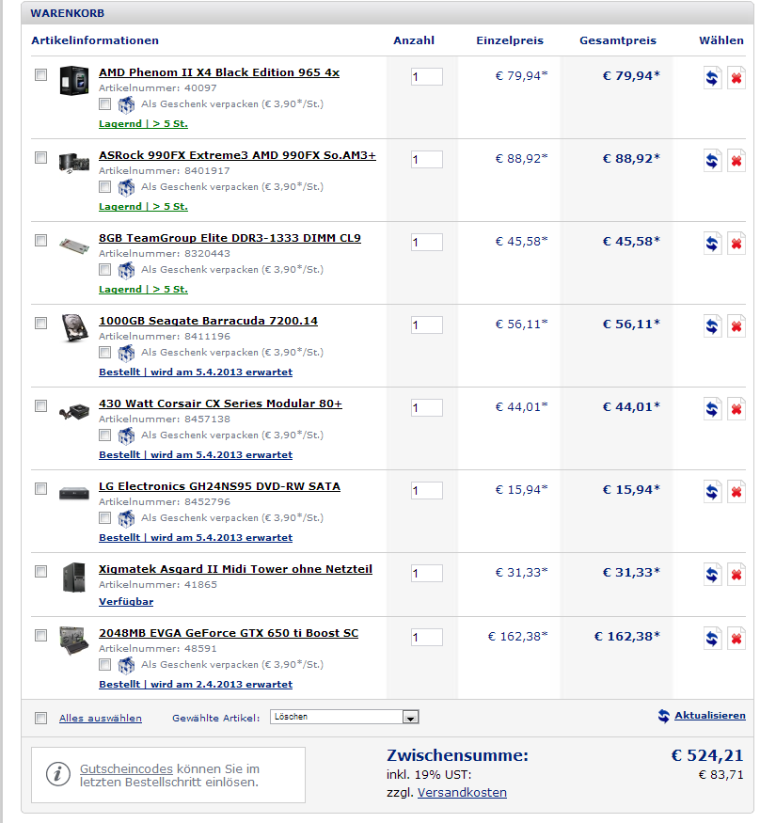Select the Xigmatek Asgard II row checkbox
760x823 pixels.
point(41,571)
